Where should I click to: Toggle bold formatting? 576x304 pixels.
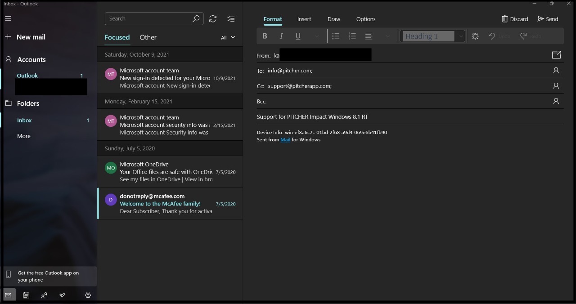265,36
